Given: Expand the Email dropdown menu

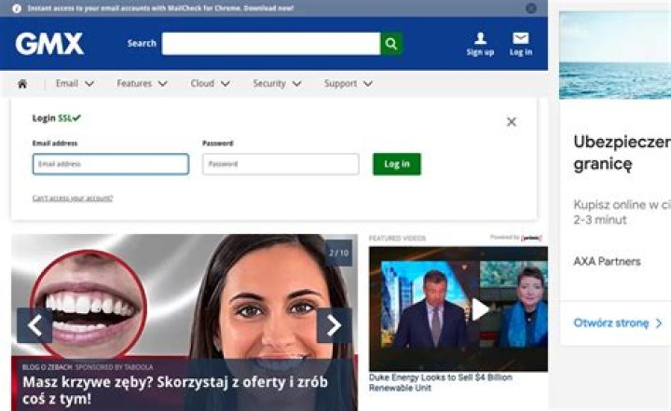Looking at the screenshot, I should pos(75,84).
